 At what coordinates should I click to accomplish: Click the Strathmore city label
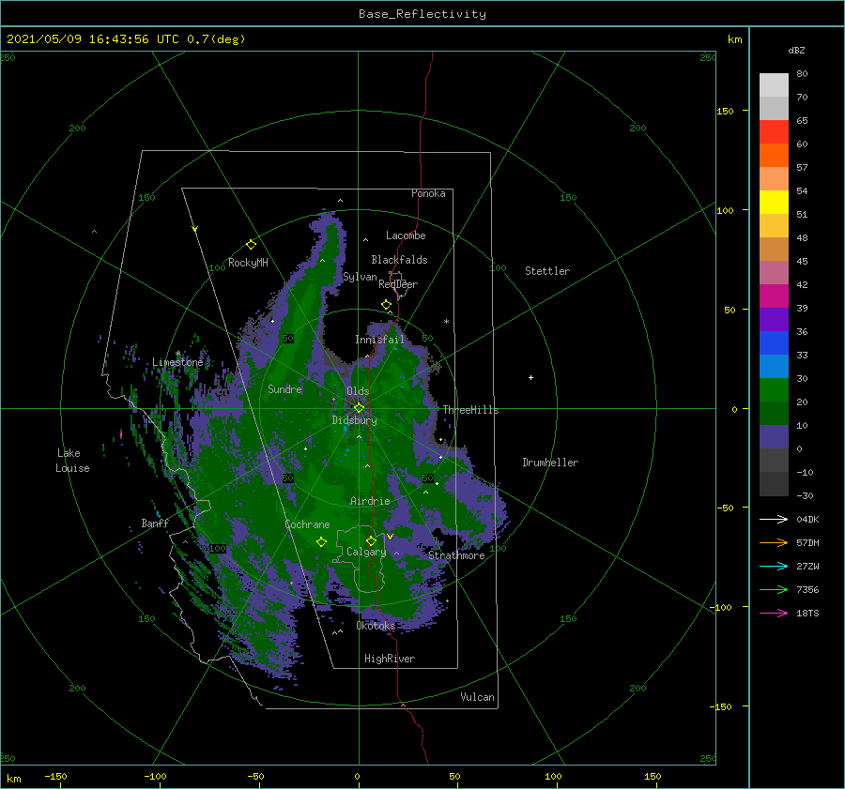tap(456, 555)
